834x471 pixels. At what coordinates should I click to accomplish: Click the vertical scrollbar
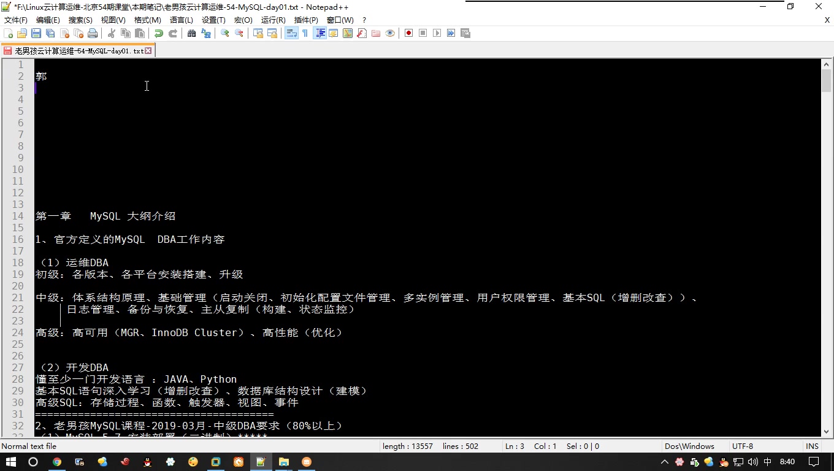[x=827, y=245]
